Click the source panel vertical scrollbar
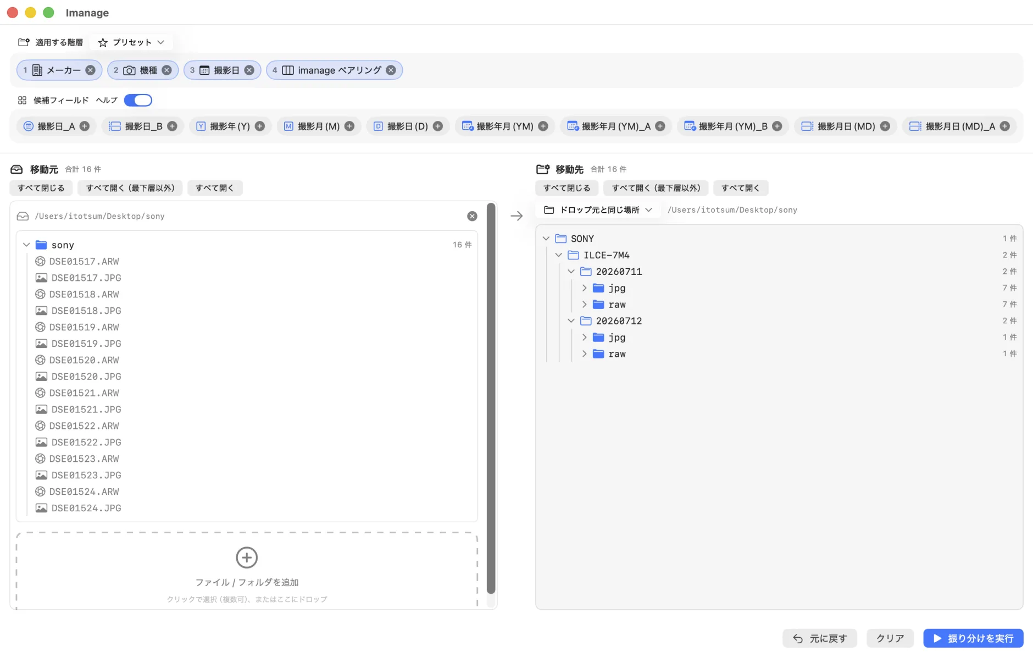This screenshot has height=657, width=1033. point(491,398)
